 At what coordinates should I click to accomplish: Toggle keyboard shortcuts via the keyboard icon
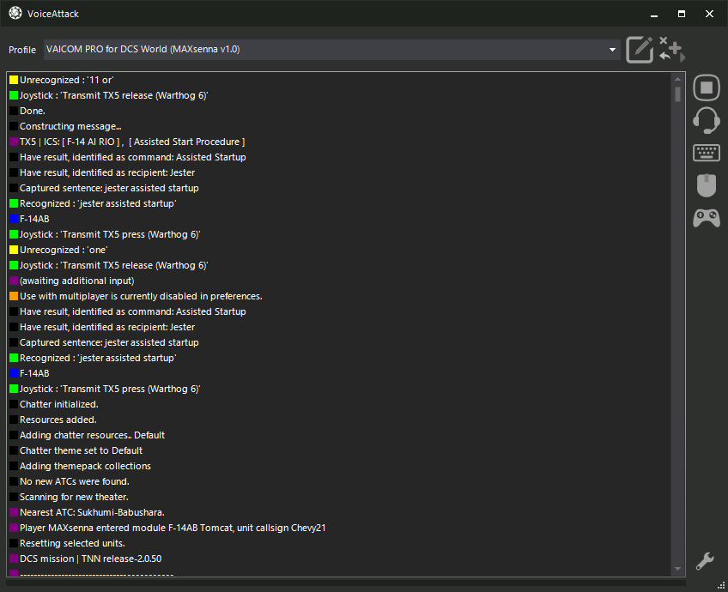click(x=707, y=153)
